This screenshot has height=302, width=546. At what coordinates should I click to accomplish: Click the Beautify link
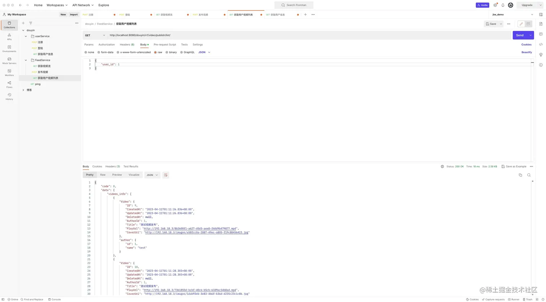click(x=526, y=52)
